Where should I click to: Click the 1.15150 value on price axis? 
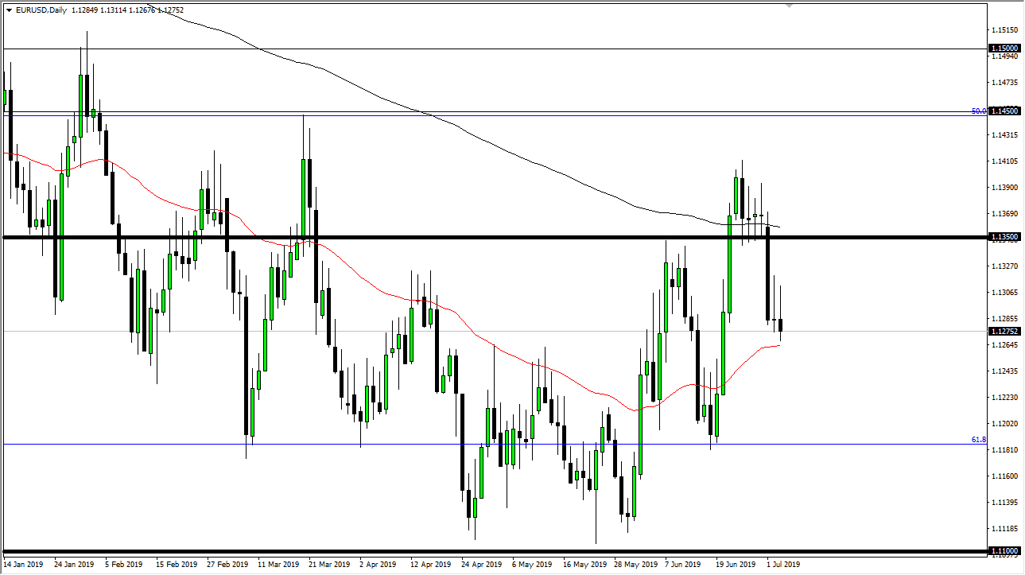[x=1006, y=30]
